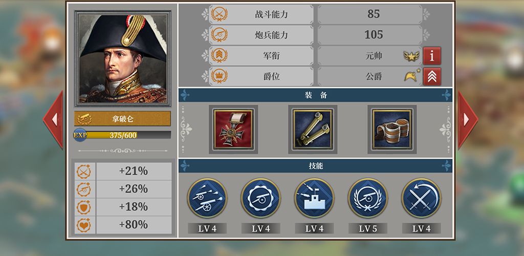This screenshot has height=256, width=524.
Task: Open the crossed swords counterattack skill
Action: pos(421,198)
